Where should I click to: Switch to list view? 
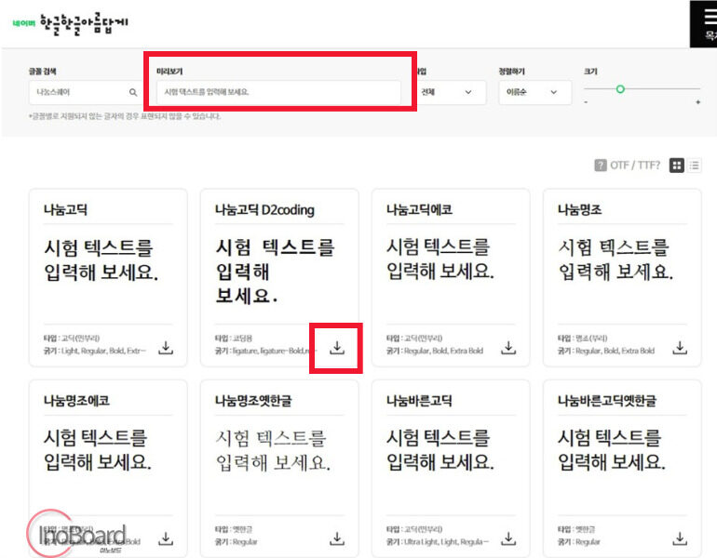[x=694, y=166]
